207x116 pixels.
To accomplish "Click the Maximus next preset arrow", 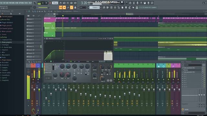I will [105, 39].
